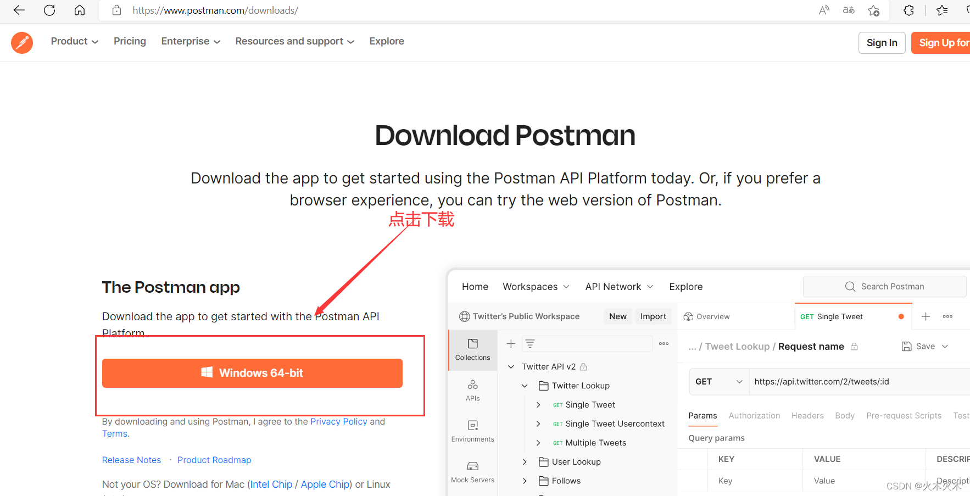This screenshot has width=970, height=496.
Task: Expand the User Lookup folder
Action: click(525, 462)
